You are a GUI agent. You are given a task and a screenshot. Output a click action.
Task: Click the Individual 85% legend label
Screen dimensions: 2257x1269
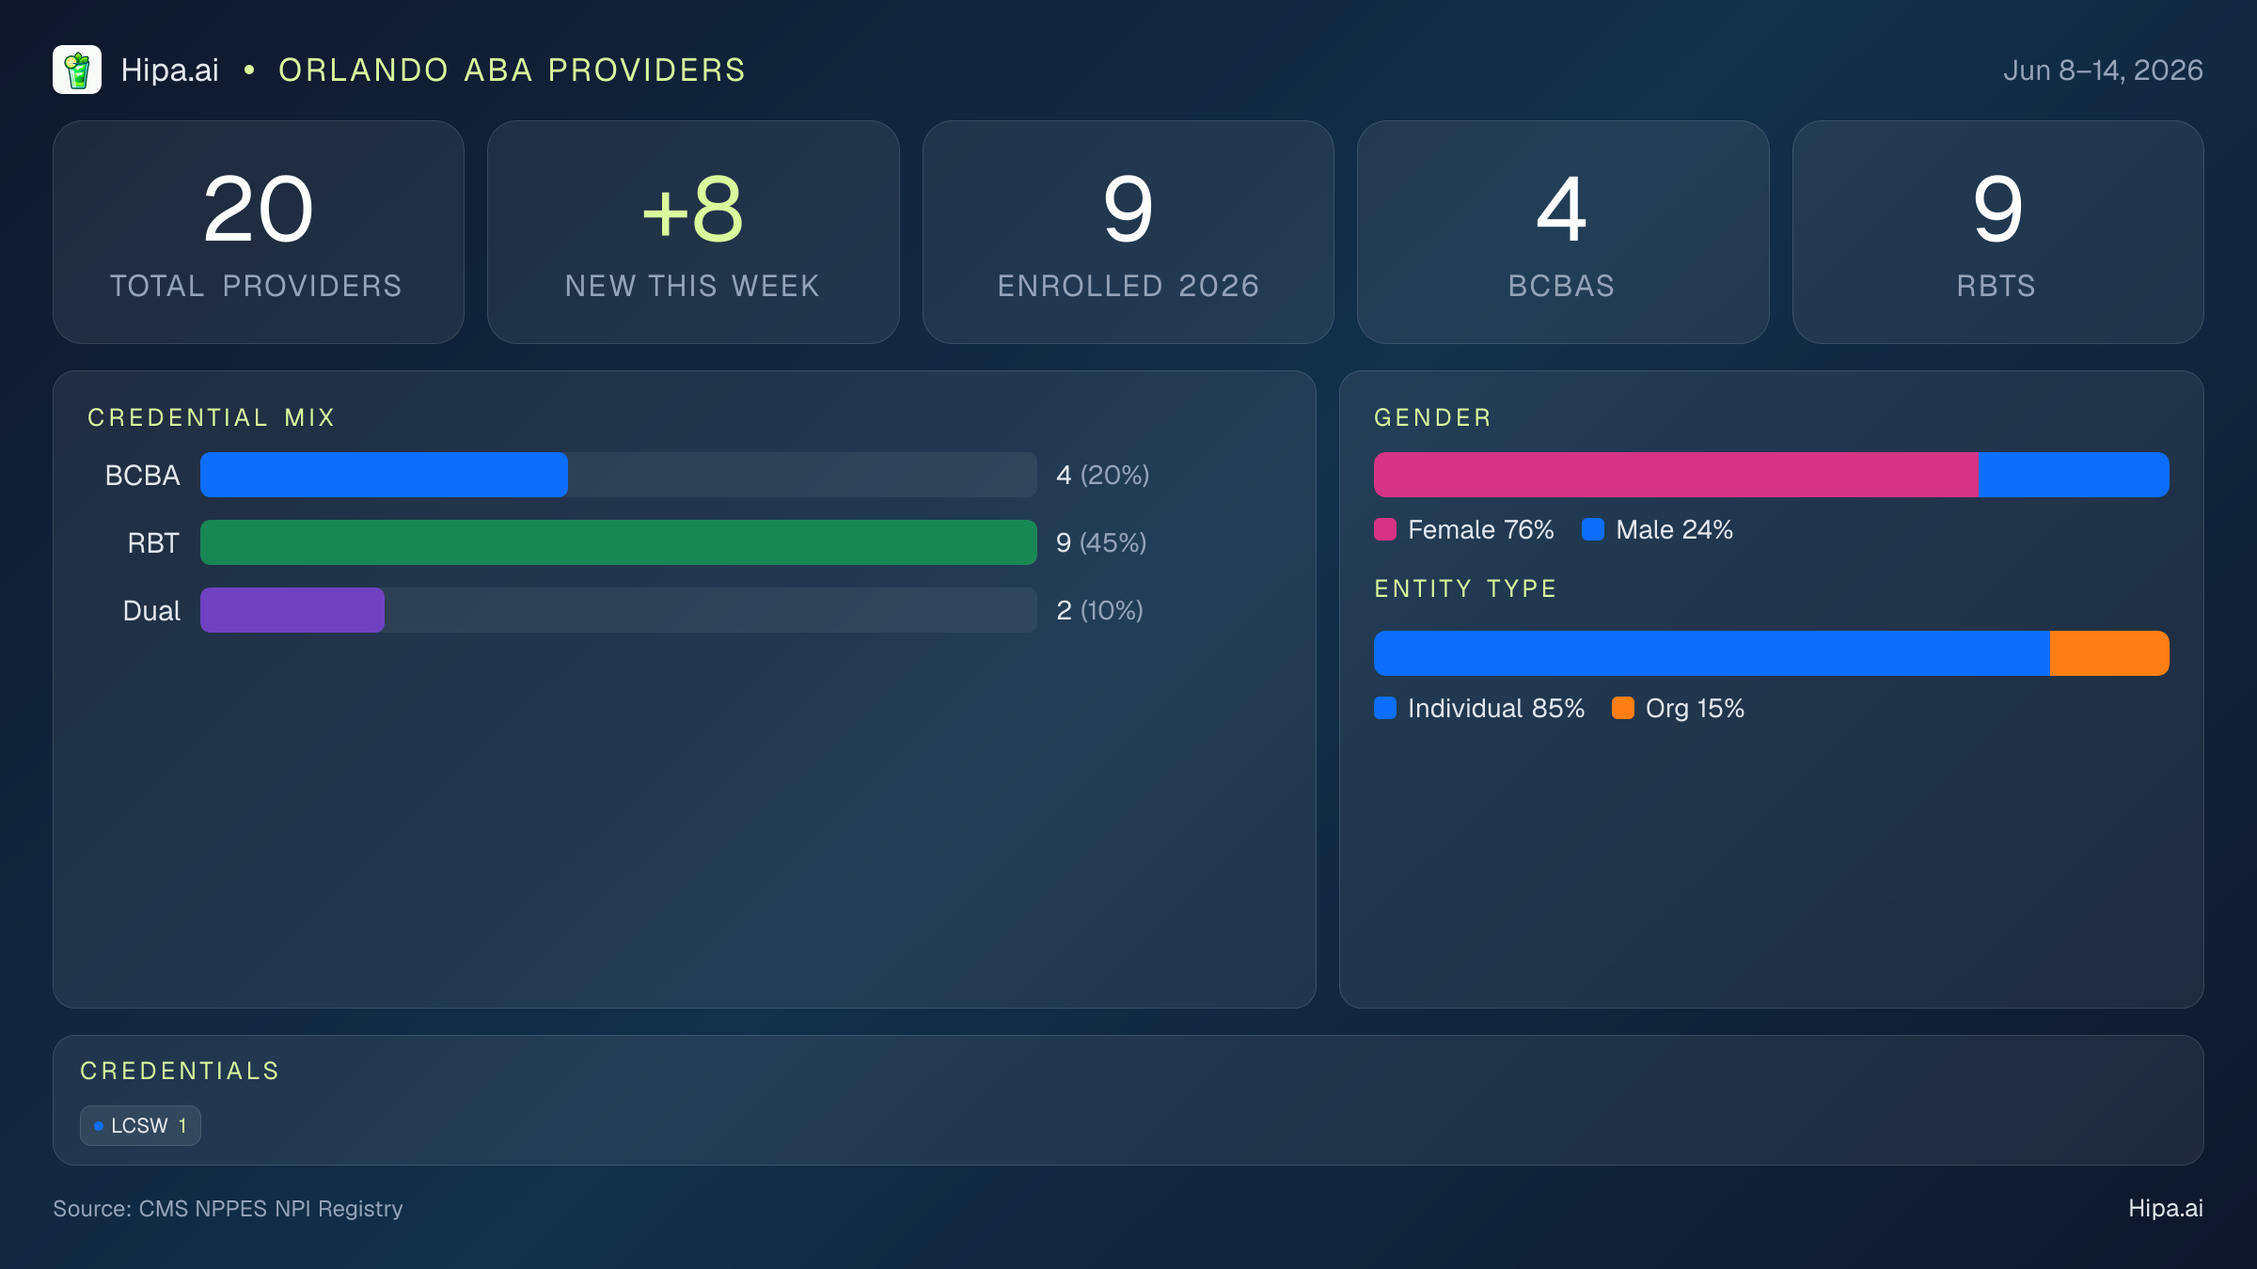coord(1496,709)
